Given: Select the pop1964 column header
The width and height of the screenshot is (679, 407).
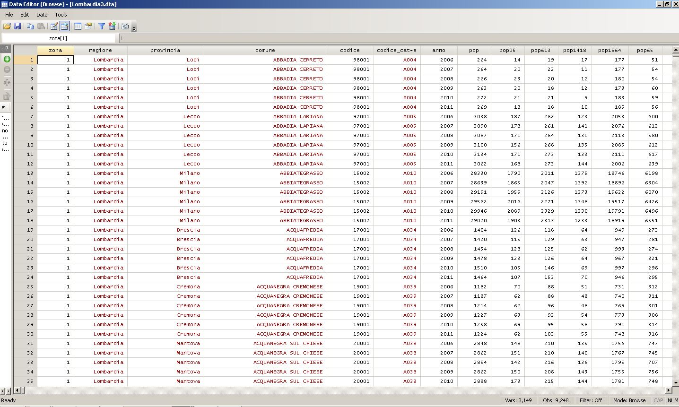Looking at the screenshot, I should tap(609, 50).
